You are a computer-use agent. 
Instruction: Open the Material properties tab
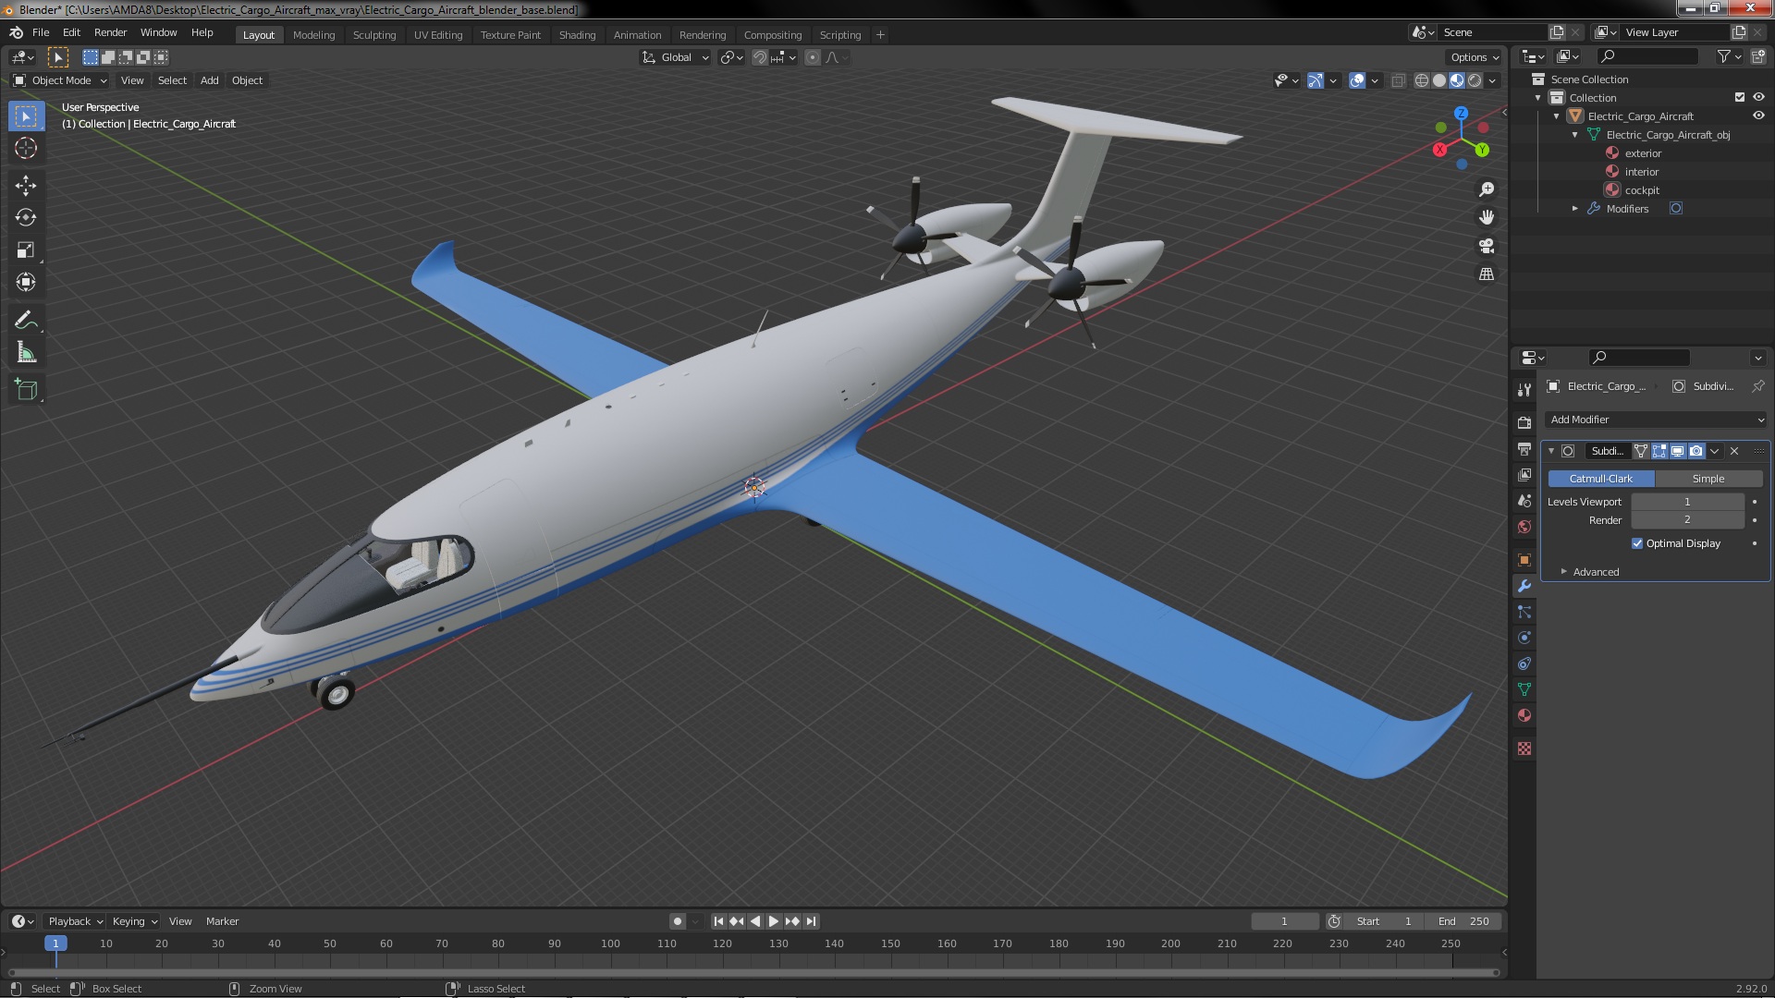[x=1524, y=716]
